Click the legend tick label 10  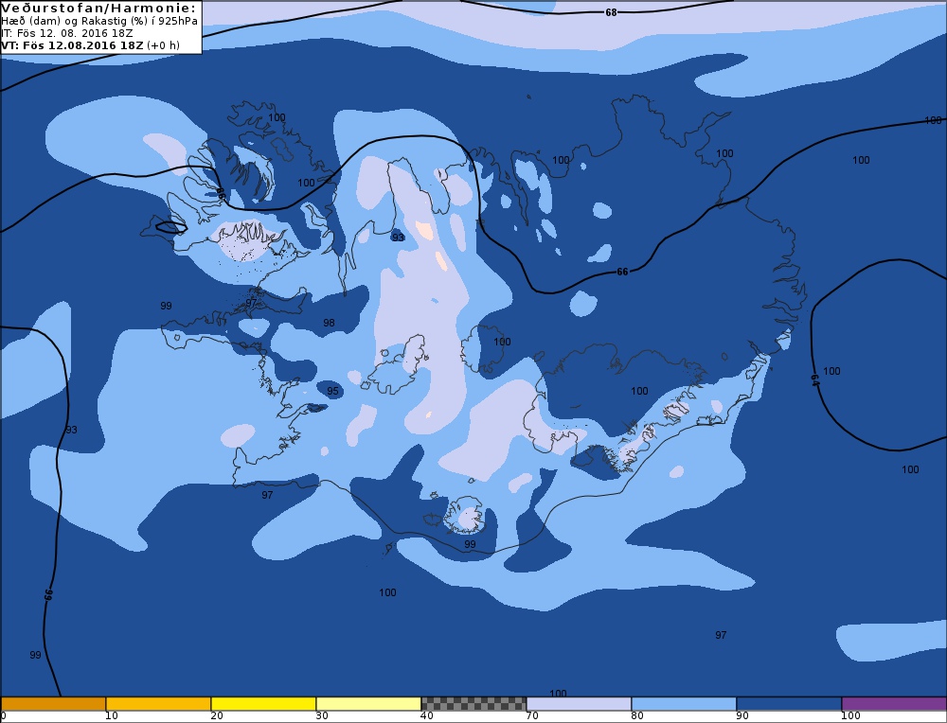pos(111,715)
